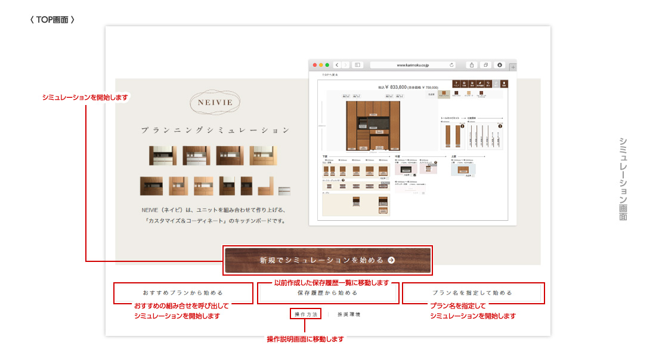This screenshot has height=358, width=656.
Task: Click 新規でシミュレーションを始める button
Action: tap(327, 260)
